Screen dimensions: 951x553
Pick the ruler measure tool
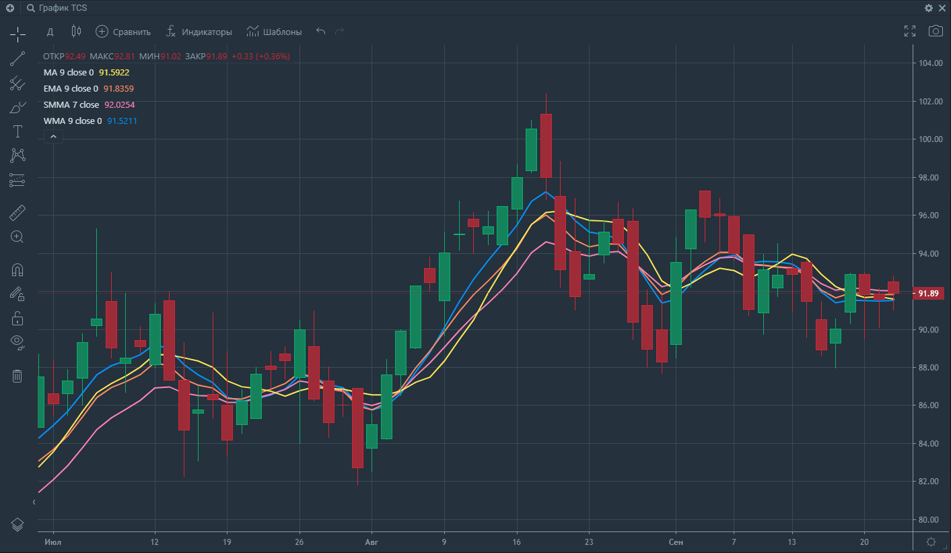[17, 214]
